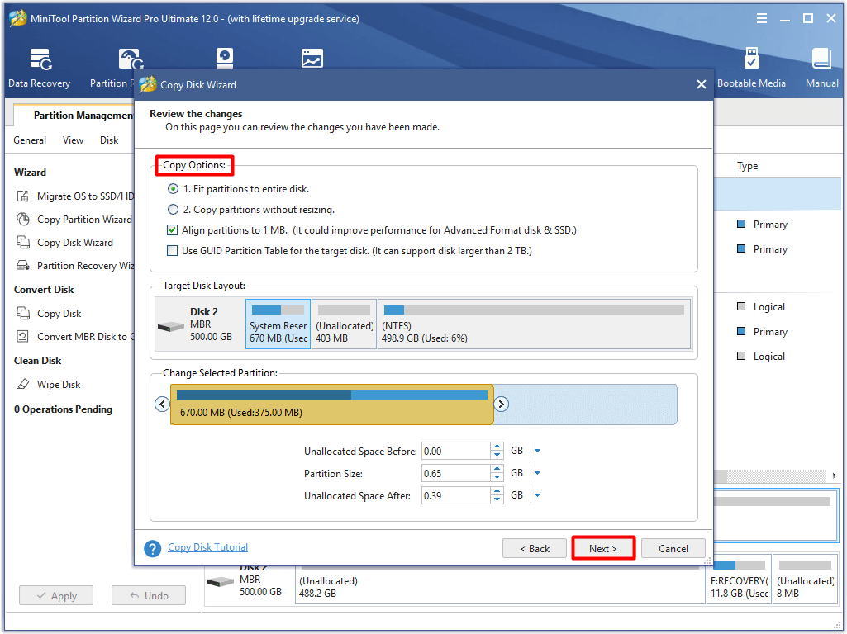The image size is (847, 634).
Task: Open the Copy Disk Tutorial link
Action: [x=208, y=547]
